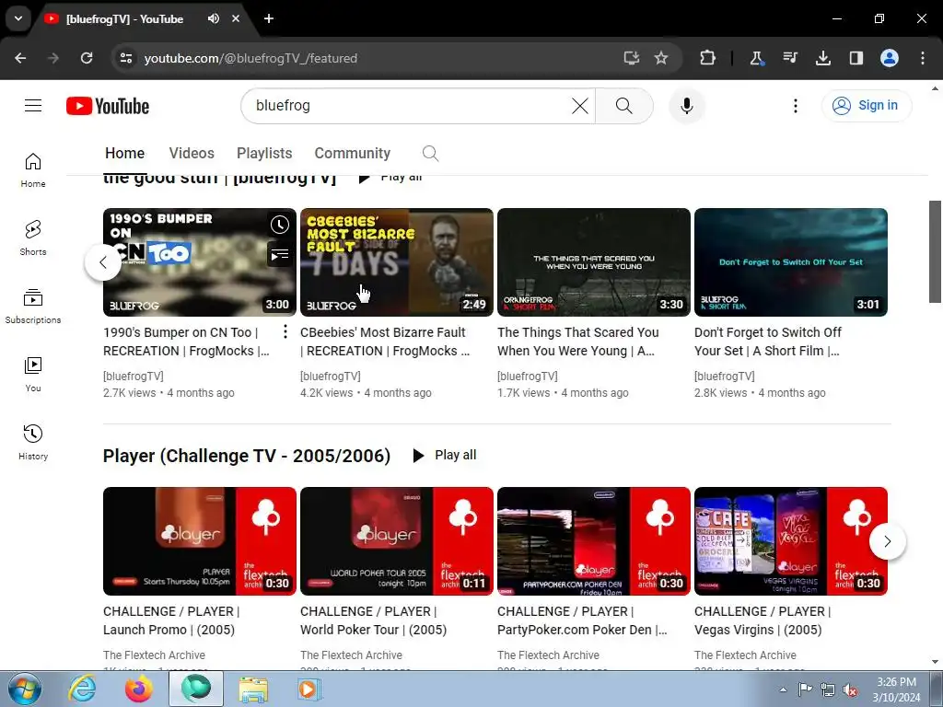
Task: Open Chrome three-dot menu
Action: [x=923, y=58]
